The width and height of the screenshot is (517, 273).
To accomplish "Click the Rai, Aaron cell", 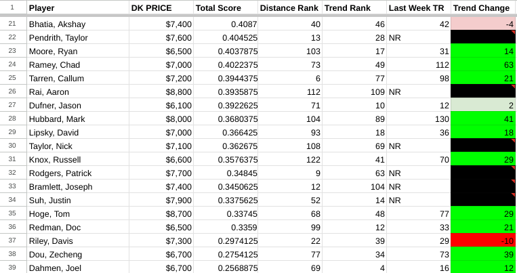I will tap(78, 91).
